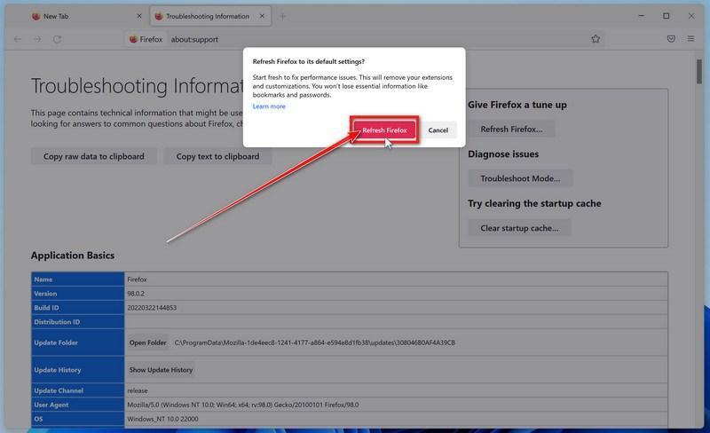Copy text to clipboard
Viewport: 710px width, 433px height.
pyautogui.click(x=217, y=156)
